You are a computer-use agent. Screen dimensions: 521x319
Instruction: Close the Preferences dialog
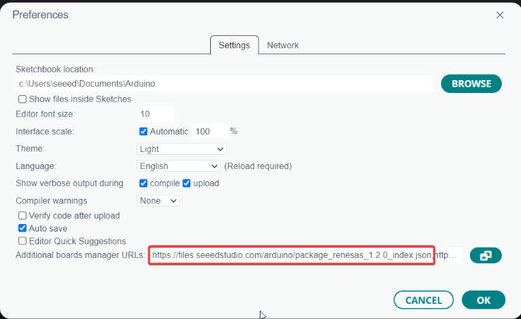tap(500, 15)
